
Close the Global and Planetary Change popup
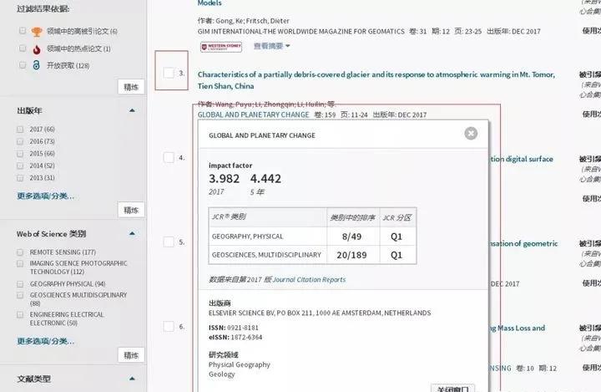pyautogui.click(x=471, y=133)
